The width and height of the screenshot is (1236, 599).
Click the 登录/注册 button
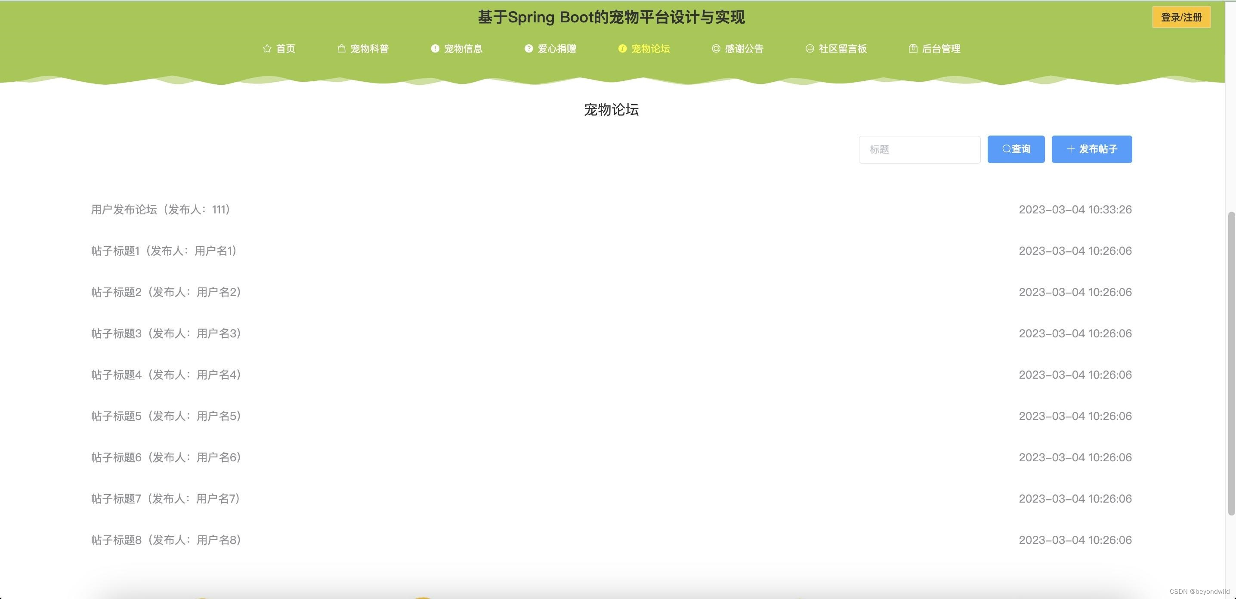point(1181,17)
